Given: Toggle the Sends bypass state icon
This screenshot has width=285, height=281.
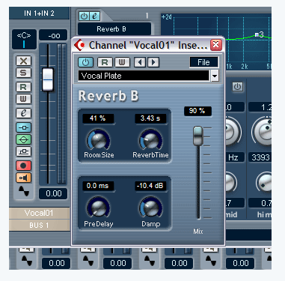Looking at the screenshot, I should (x=23, y=151).
